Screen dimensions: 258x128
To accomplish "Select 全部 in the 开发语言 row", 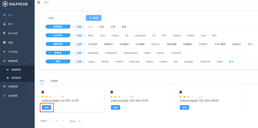I will (79, 35).
